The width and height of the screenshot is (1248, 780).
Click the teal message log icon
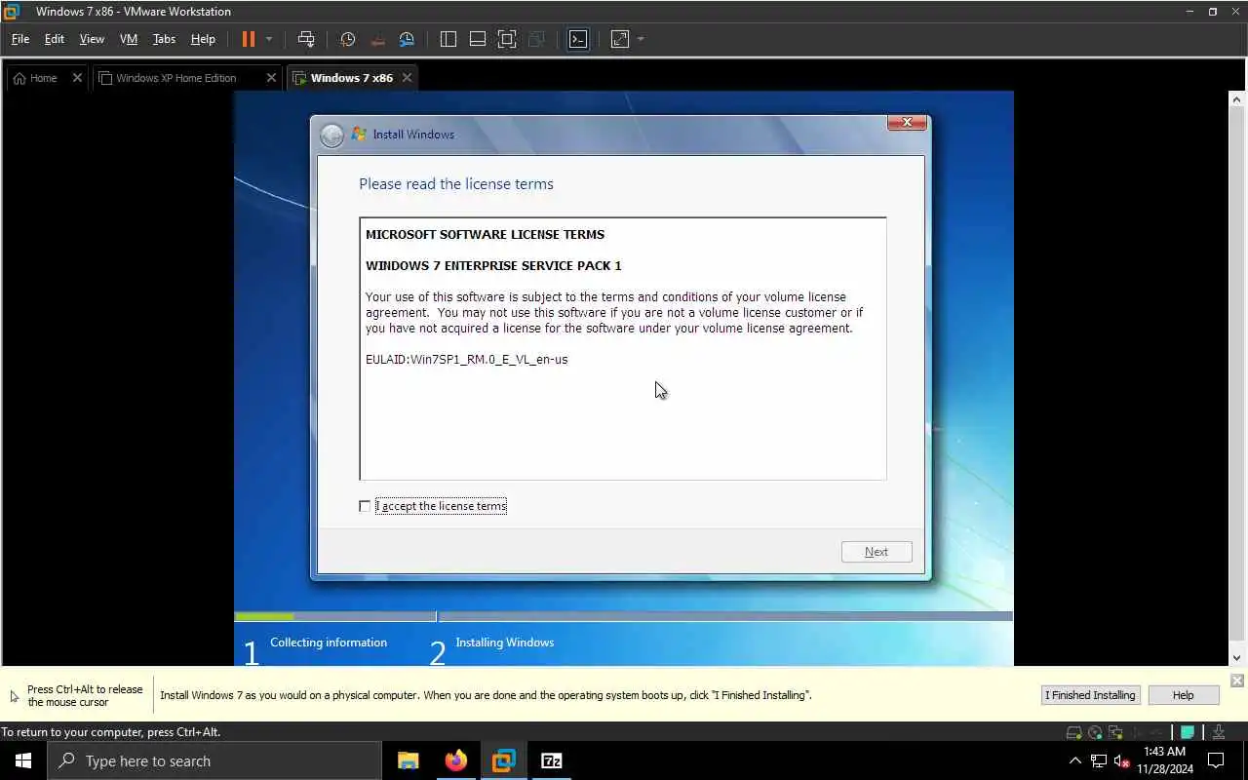pos(1188,732)
